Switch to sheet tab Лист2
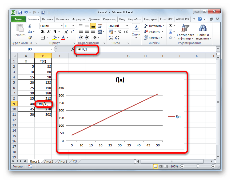Screen dimensions: 231x180 pyautogui.click(x=49, y=161)
